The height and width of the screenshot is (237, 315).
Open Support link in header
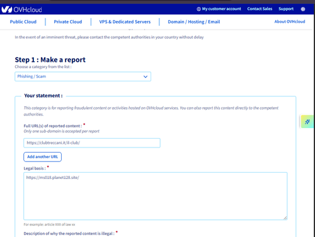coord(286,9)
